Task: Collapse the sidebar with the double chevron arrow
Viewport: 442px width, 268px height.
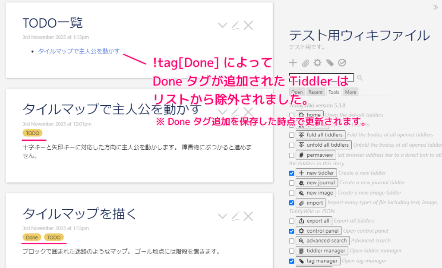Action: click(x=436, y=7)
